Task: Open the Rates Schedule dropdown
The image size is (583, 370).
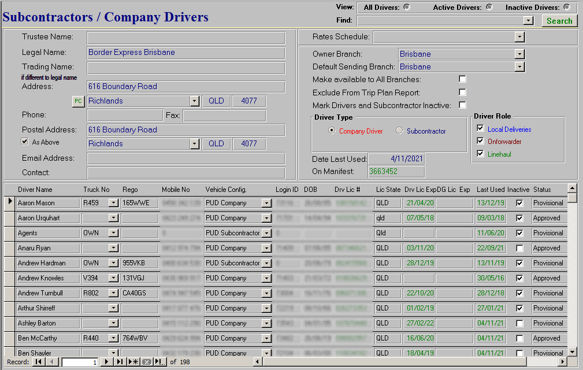Action: pyautogui.click(x=519, y=37)
